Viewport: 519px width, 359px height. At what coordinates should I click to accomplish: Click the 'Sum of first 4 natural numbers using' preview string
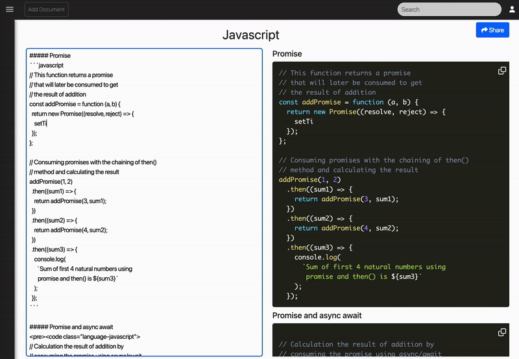coord(374,267)
